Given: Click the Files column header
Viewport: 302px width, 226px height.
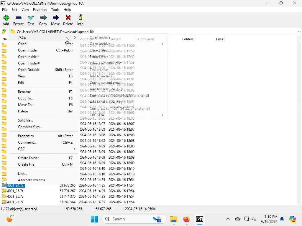Looking at the screenshot, I should coord(210,39).
